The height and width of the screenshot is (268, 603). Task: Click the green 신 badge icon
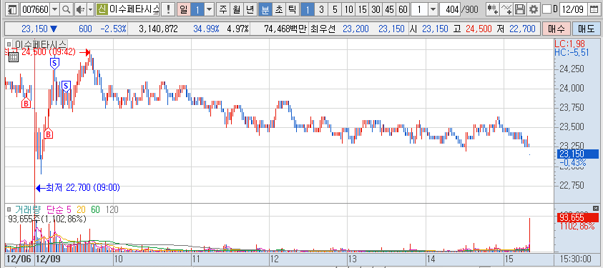coord(102,9)
